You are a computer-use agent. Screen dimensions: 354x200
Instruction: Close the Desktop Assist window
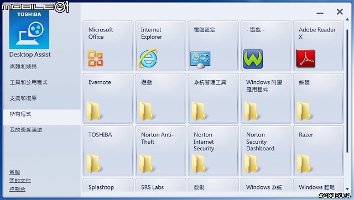coord(340,12)
